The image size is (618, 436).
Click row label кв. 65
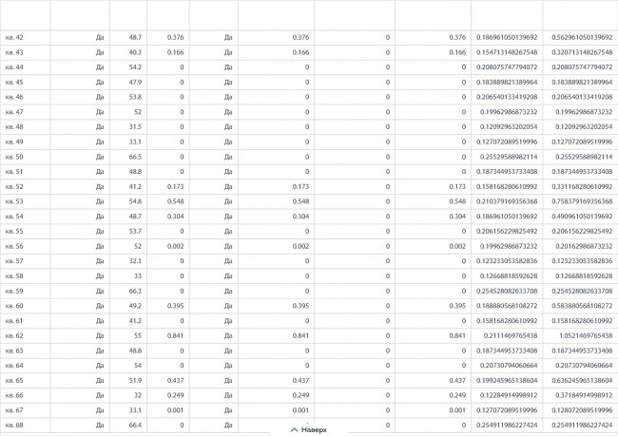pyautogui.click(x=14, y=381)
